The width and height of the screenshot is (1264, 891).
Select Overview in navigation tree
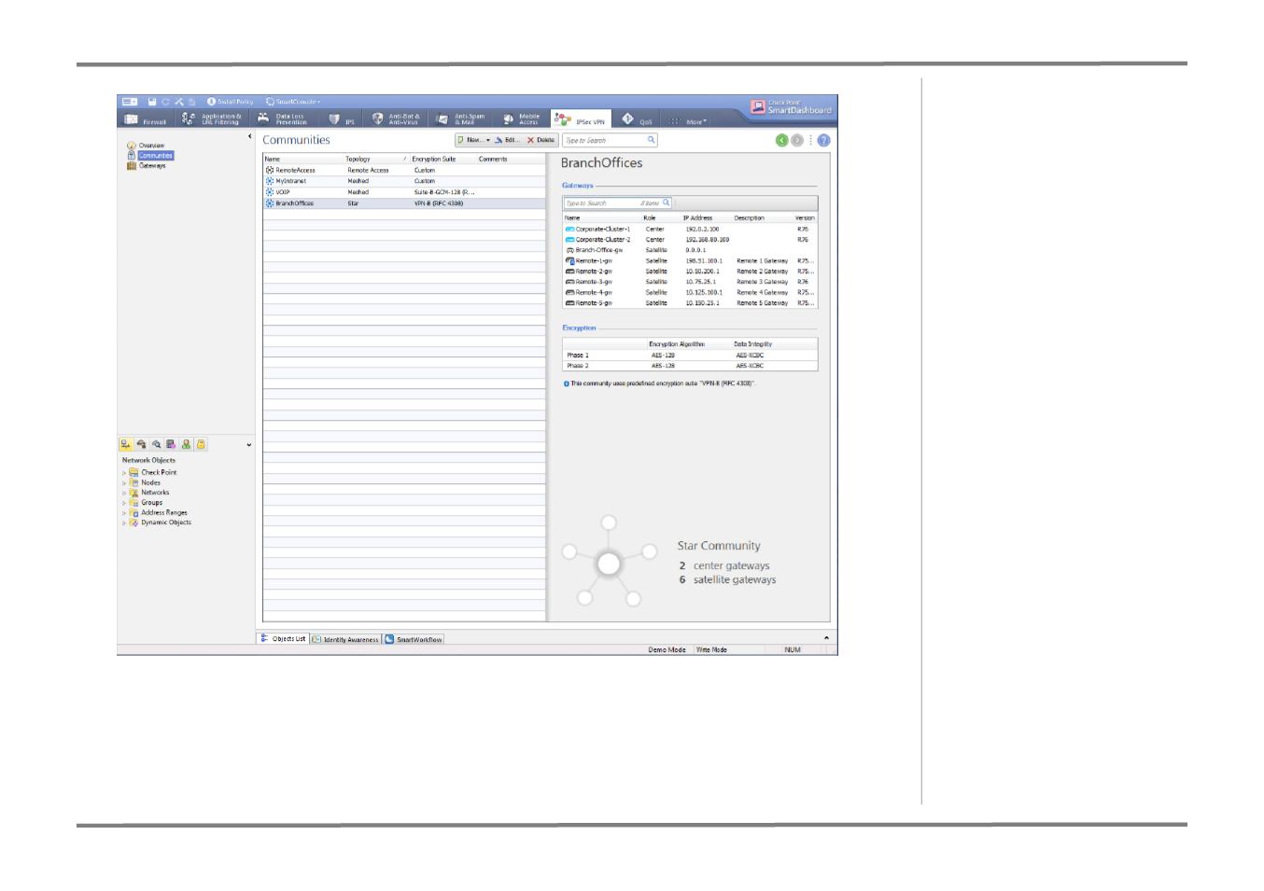(x=147, y=146)
